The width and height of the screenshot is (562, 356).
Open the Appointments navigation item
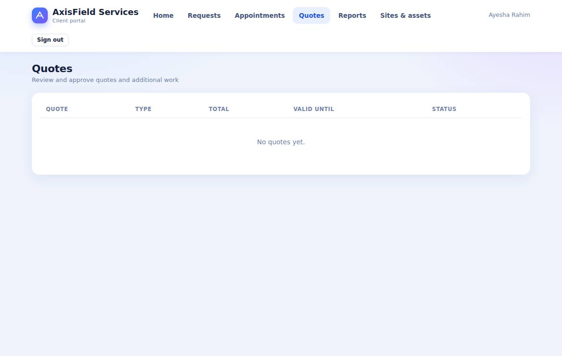pyautogui.click(x=260, y=15)
